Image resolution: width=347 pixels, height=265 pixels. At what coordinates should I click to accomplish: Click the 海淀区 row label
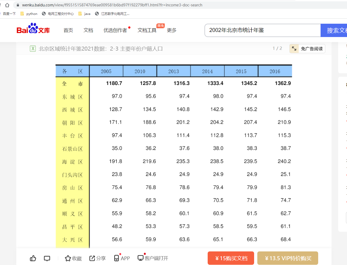click(x=72, y=162)
